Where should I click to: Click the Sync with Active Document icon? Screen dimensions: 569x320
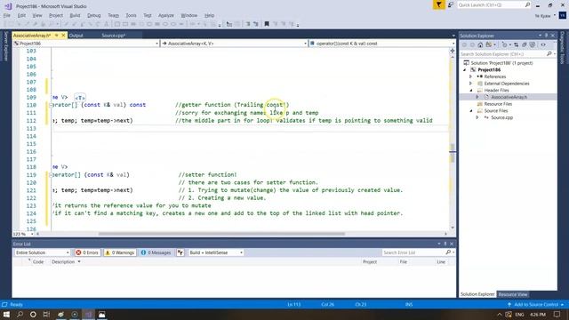tap(516, 45)
